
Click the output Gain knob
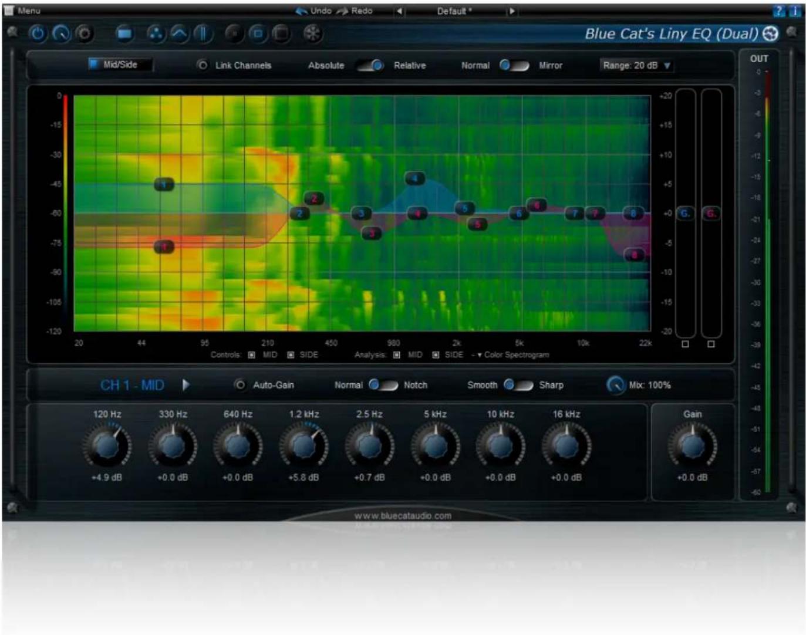(692, 446)
